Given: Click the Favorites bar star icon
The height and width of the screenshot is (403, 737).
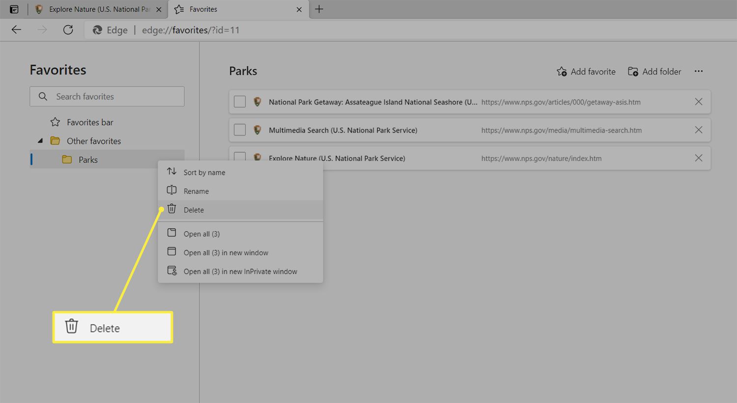Looking at the screenshot, I should [x=56, y=122].
